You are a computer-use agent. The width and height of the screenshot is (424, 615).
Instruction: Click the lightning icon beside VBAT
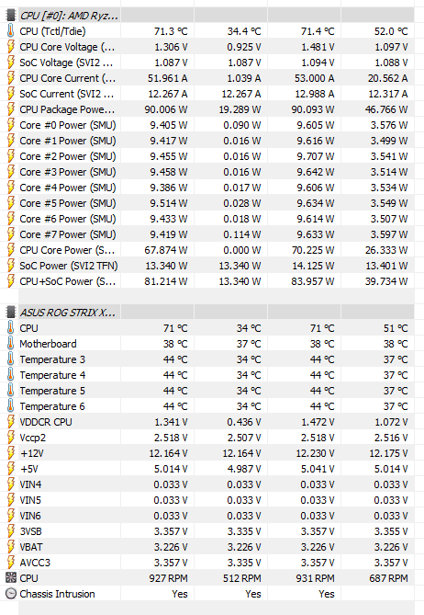click(11, 547)
